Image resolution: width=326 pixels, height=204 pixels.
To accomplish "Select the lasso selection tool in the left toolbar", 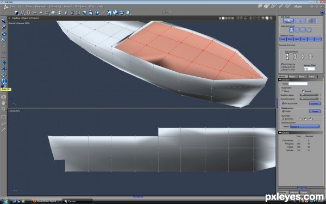I will click(x=4, y=123).
